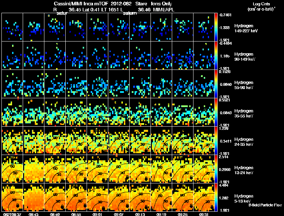284x216 pixels.
Task: Click the color bar next to Hydrogen 35-55 keV
Action: point(216,112)
